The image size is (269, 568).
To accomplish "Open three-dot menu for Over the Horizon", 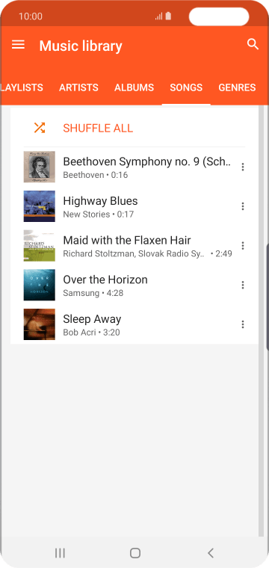I will pyautogui.click(x=243, y=285).
